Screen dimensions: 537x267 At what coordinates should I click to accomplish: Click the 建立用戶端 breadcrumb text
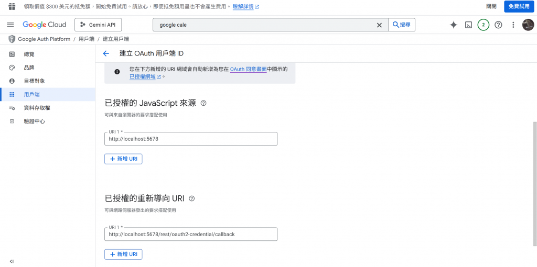coord(116,39)
